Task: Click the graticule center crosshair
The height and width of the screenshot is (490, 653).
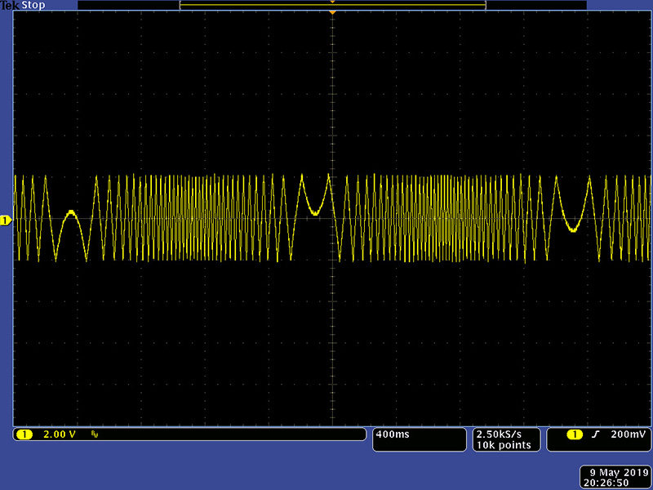Action: pyautogui.click(x=332, y=220)
